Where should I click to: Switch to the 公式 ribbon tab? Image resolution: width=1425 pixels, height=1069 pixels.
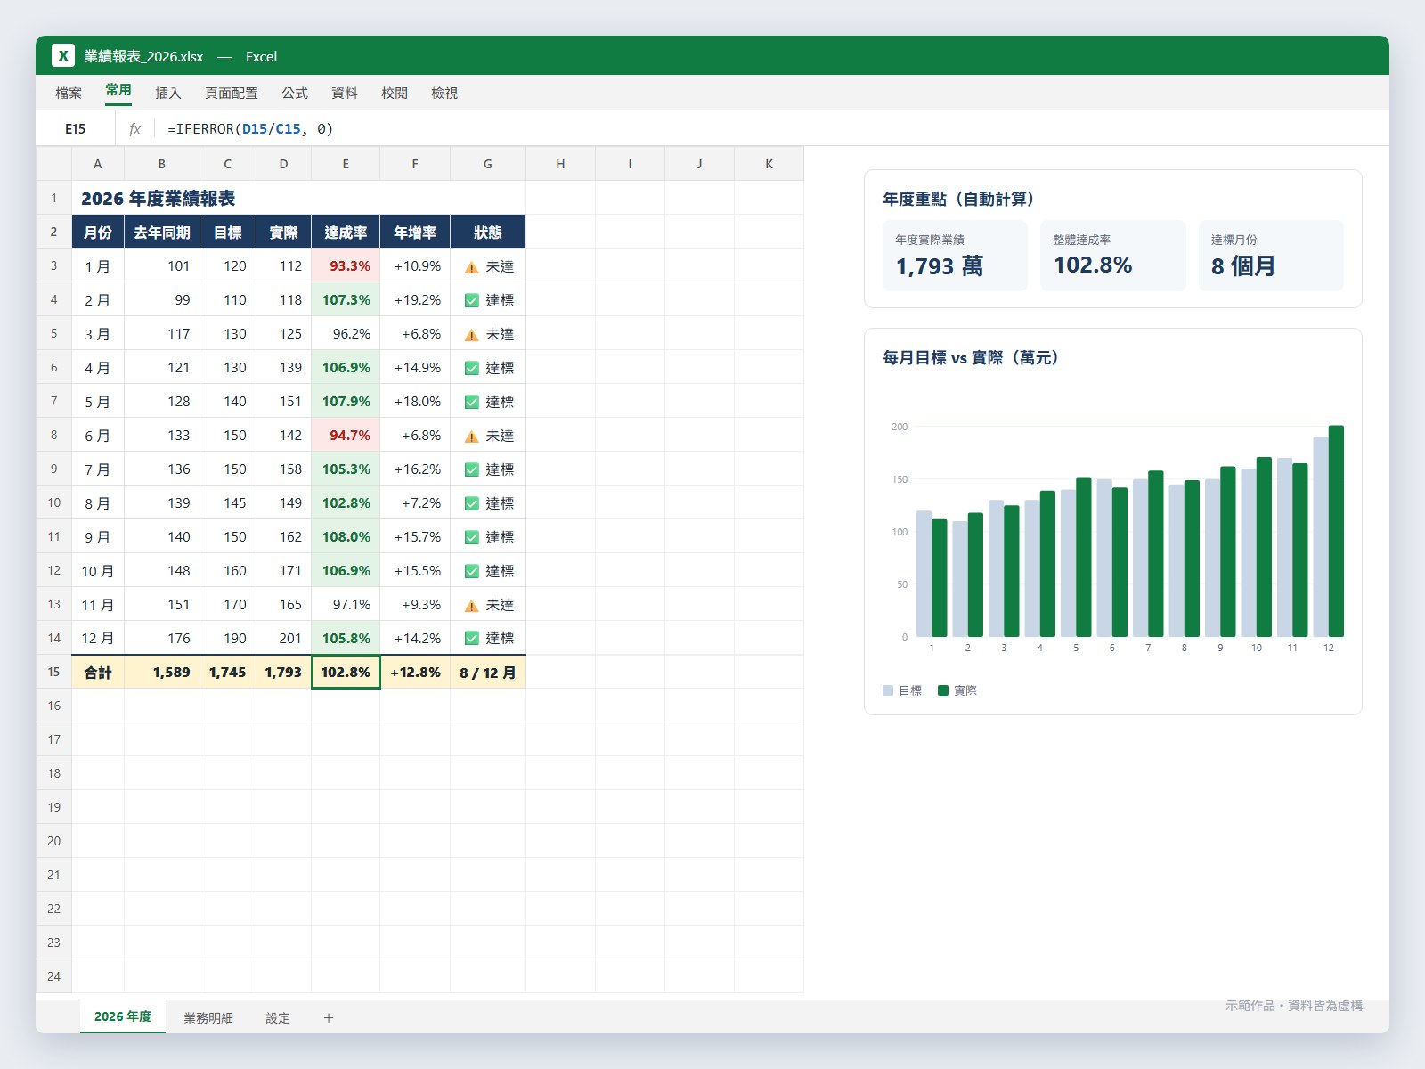295,93
